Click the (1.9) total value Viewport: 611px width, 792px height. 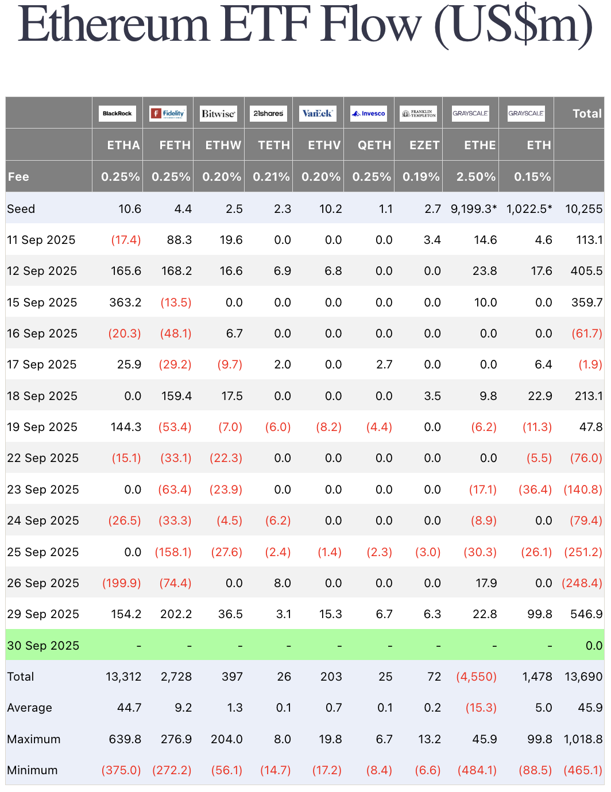[x=590, y=364]
